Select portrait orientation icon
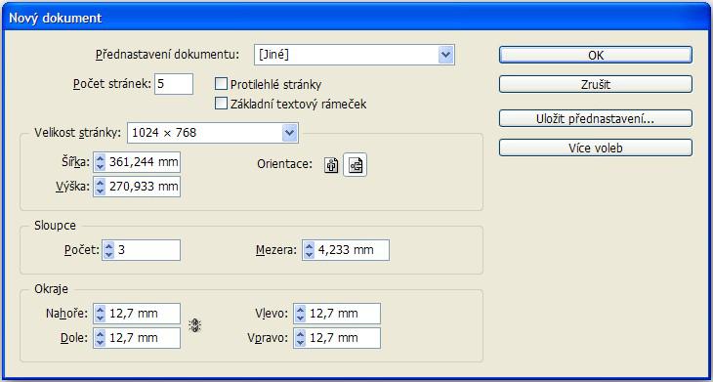Viewport: 713px width, 382px height. click(x=331, y=165)
